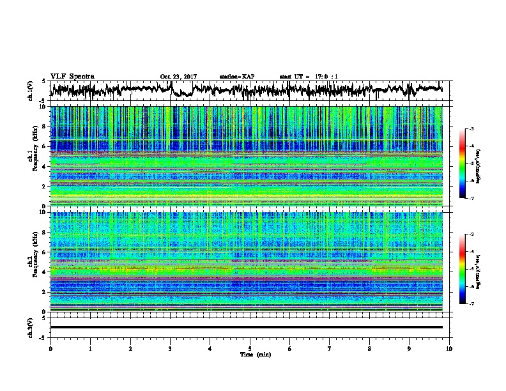Click the ch.1 color bar PSD unit label
The width and height of the screenshot is (506, 391).
[x=479, y=166]
